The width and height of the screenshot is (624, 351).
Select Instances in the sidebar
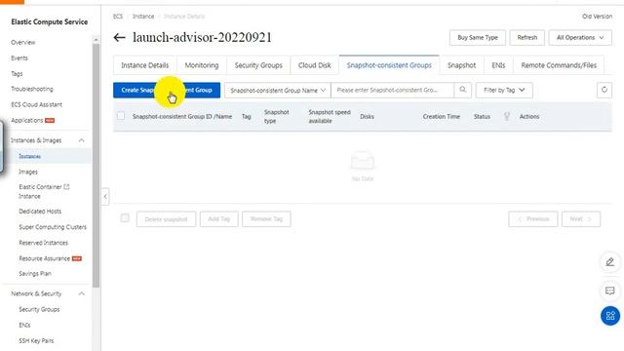point(30,156)
